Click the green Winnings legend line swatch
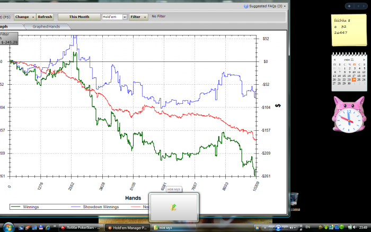Image resolution: width=371 pixels, height=232 pixels. click(x=16, y=207)
